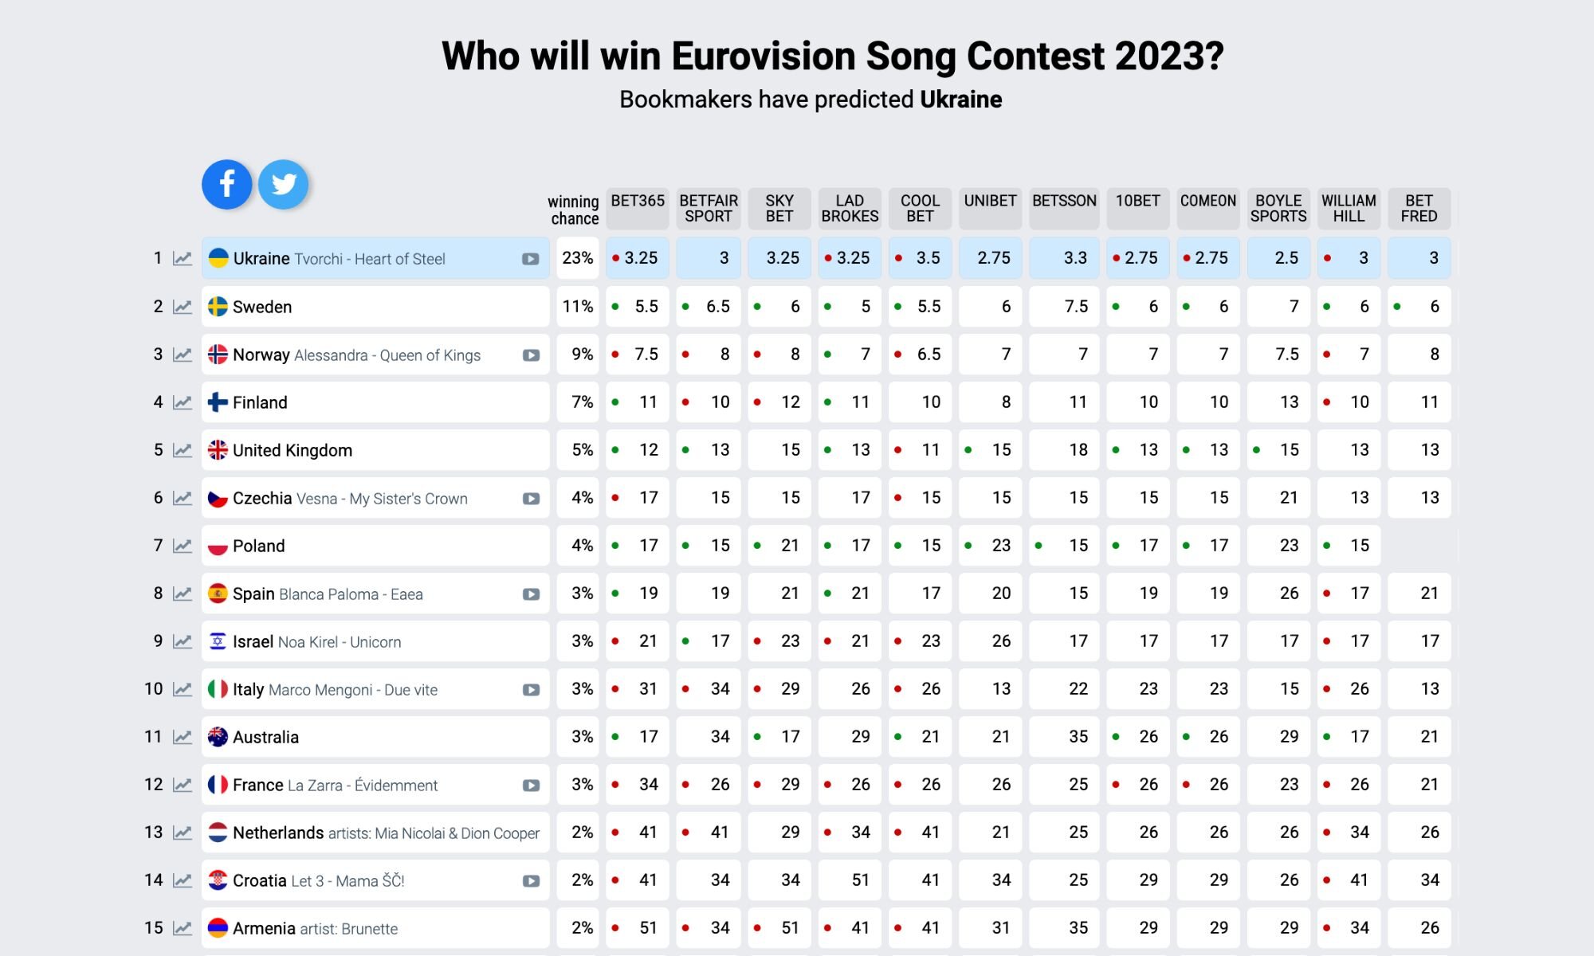The height and width of the screenshot is (956, 1594).
Task: Play the Czechia My Sister's Crown video
Action: click(531, 499)
